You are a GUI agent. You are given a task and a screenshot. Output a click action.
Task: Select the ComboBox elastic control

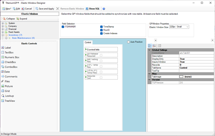(9, 67)
